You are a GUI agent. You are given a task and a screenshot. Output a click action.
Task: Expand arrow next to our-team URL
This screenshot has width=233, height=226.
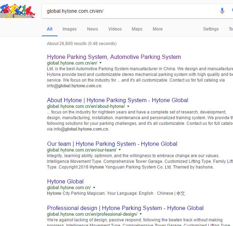[x=120, y=150]
